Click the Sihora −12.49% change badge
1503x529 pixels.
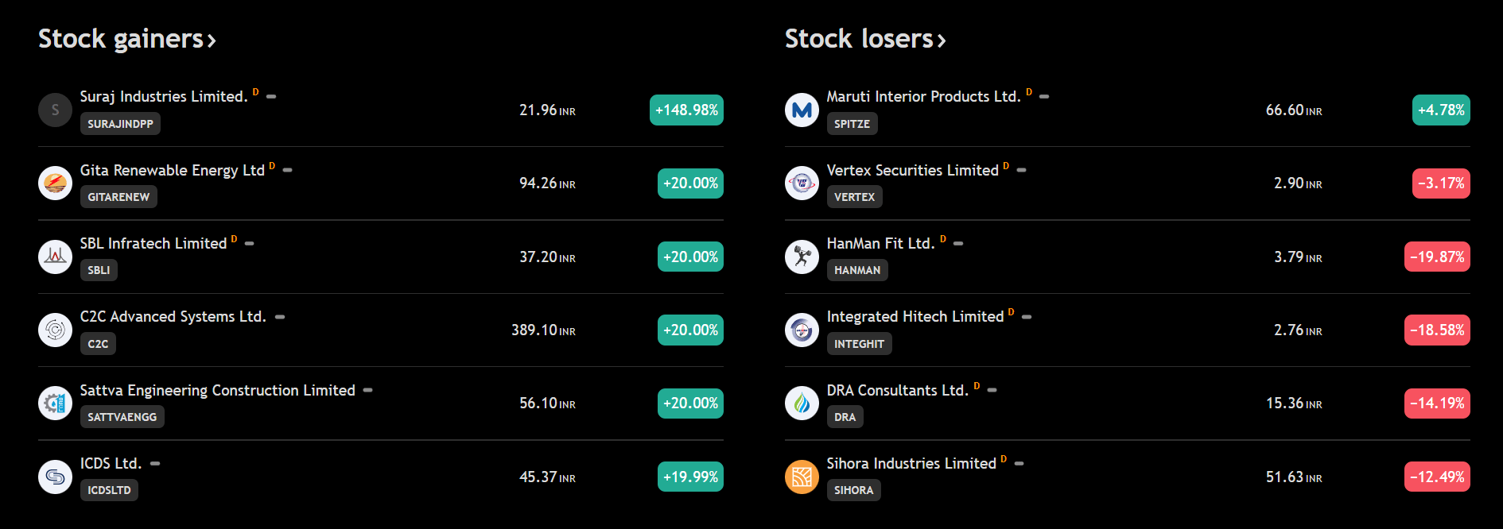point(1437,477)
